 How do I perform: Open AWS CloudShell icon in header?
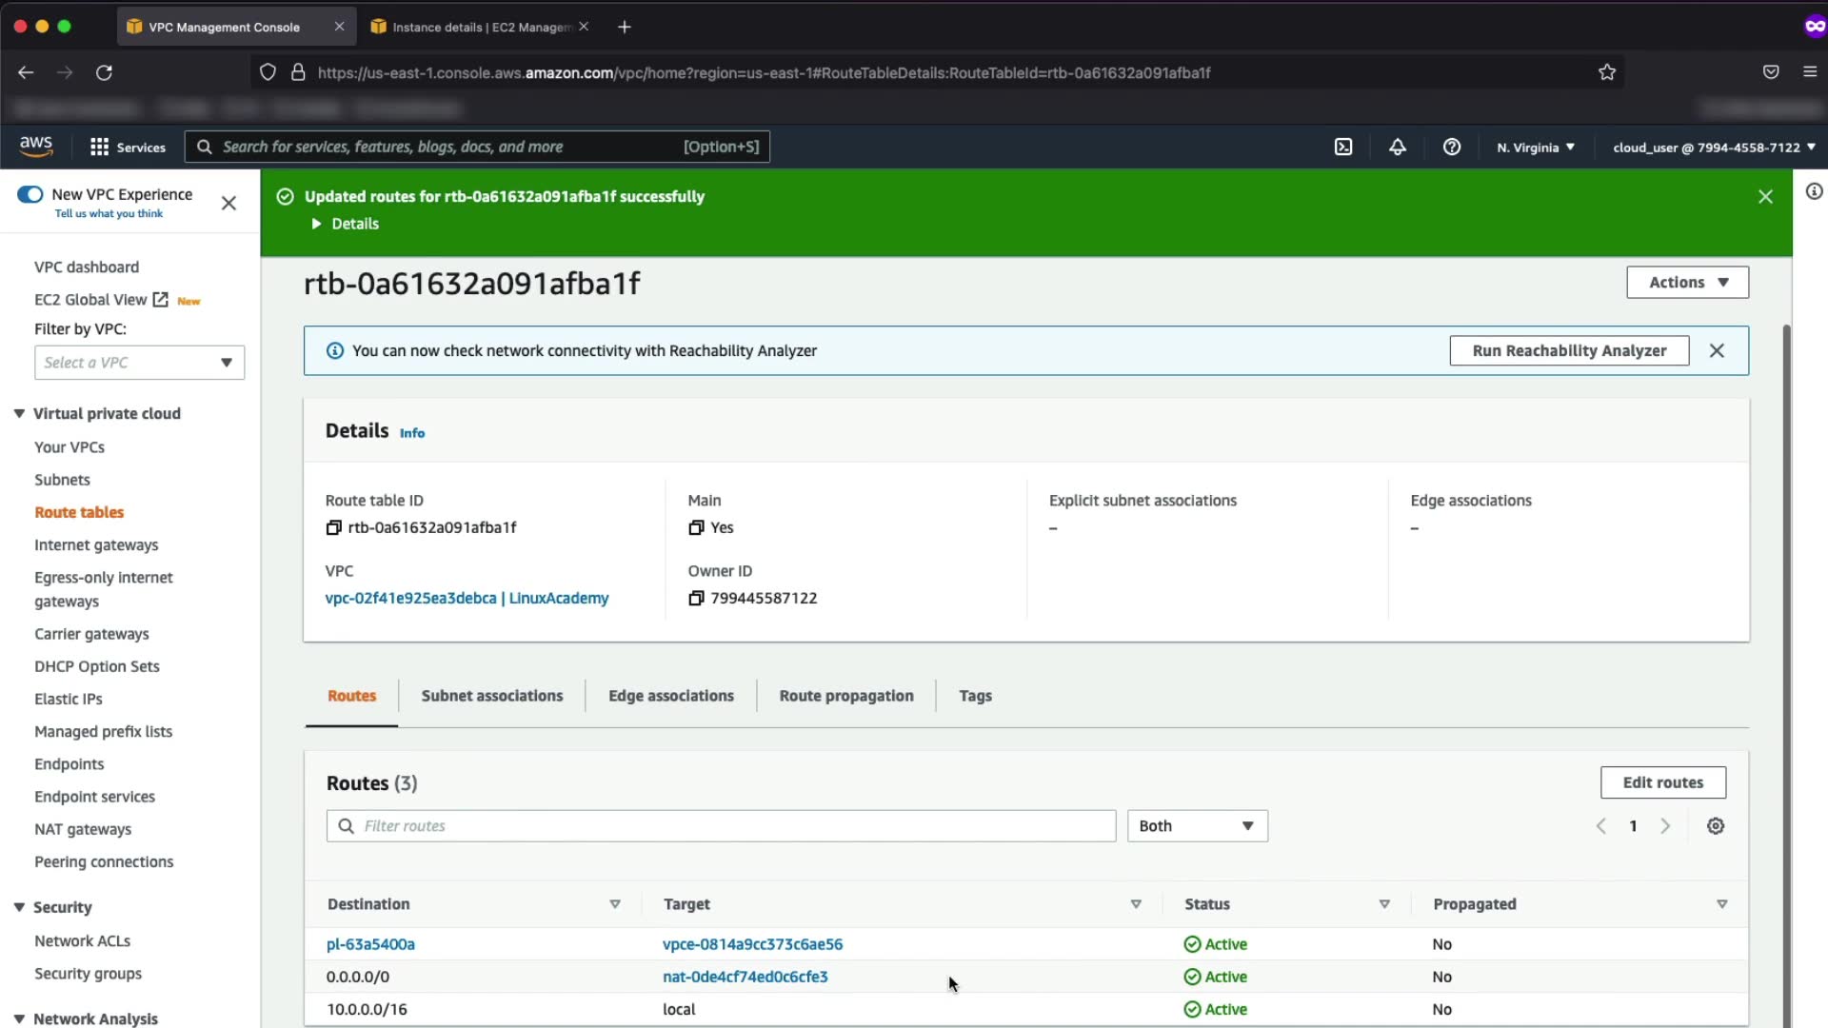coord(1342,147)
